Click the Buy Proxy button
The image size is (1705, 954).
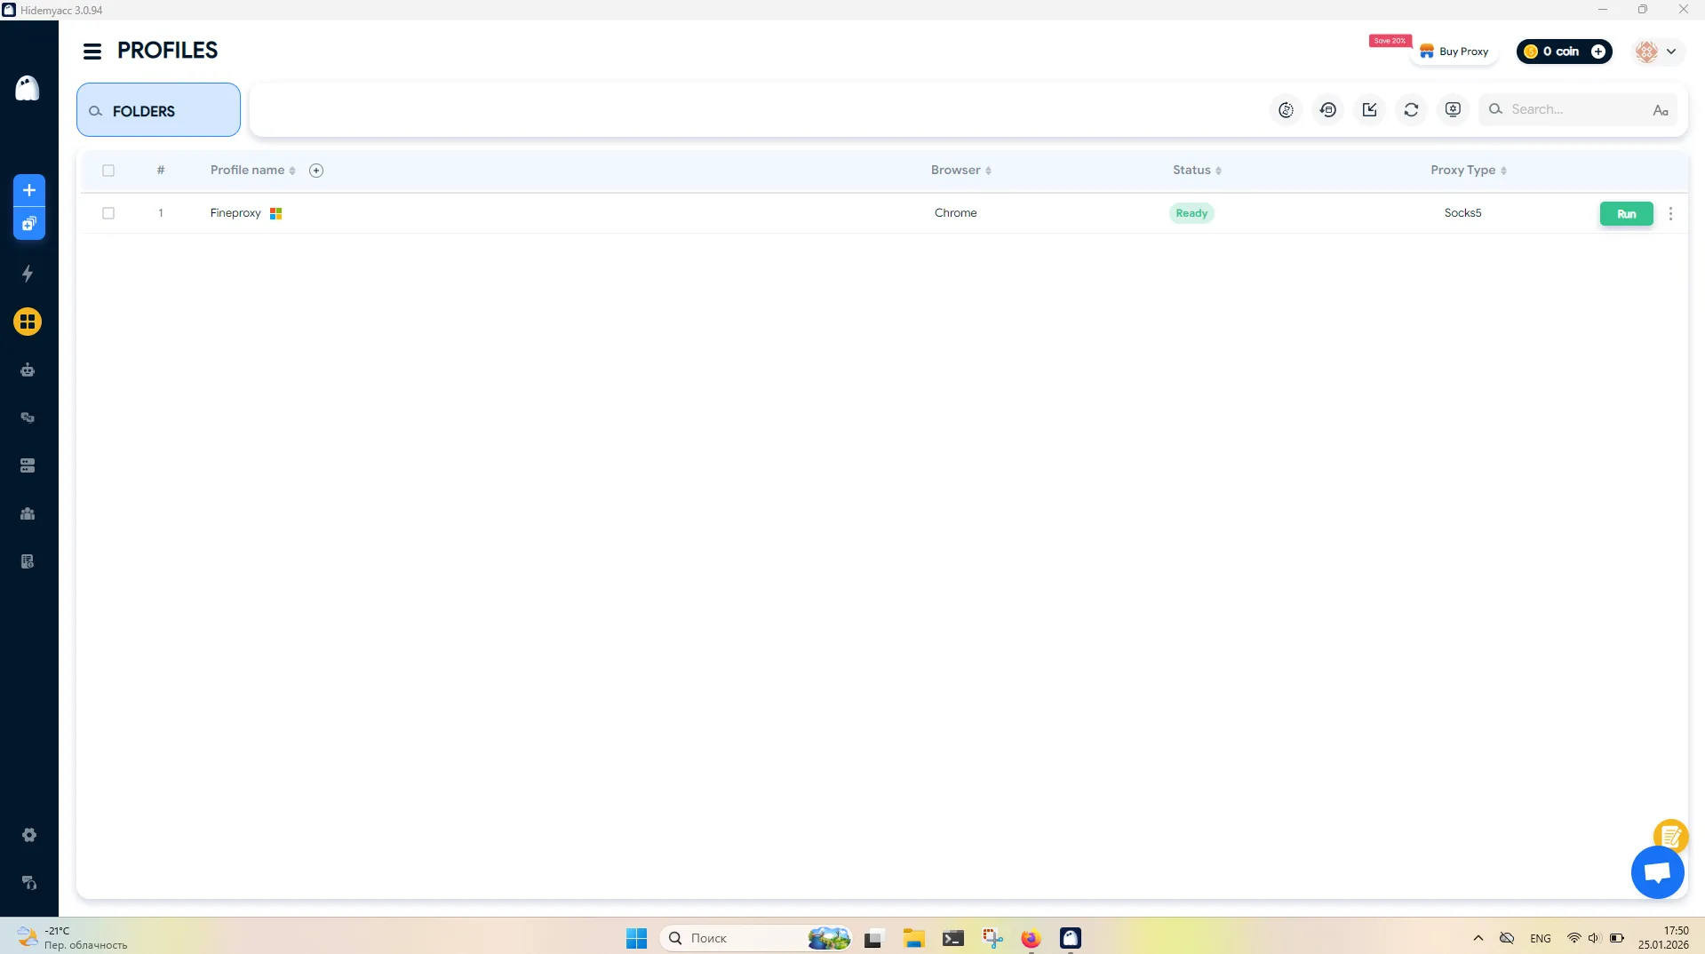(x=1454, y=52)
